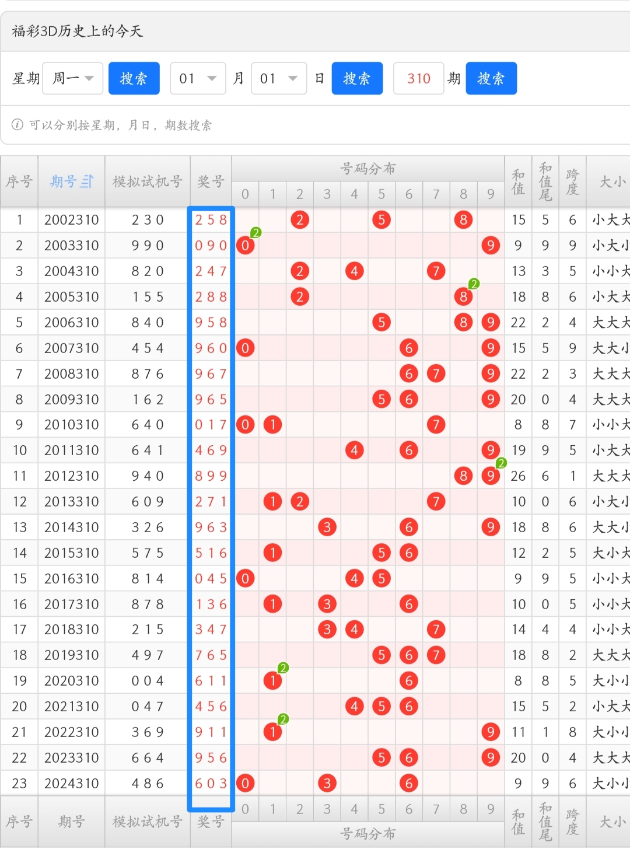
Task: Click the 搜索 button after the 期 label
Action: (x=491, y=78)
